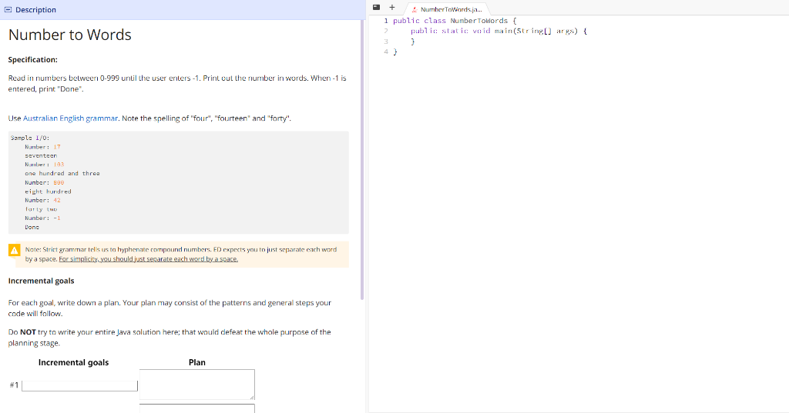
Task: Click line 1 'public class NumberToWords' code
Action: (x=455, y=21)
